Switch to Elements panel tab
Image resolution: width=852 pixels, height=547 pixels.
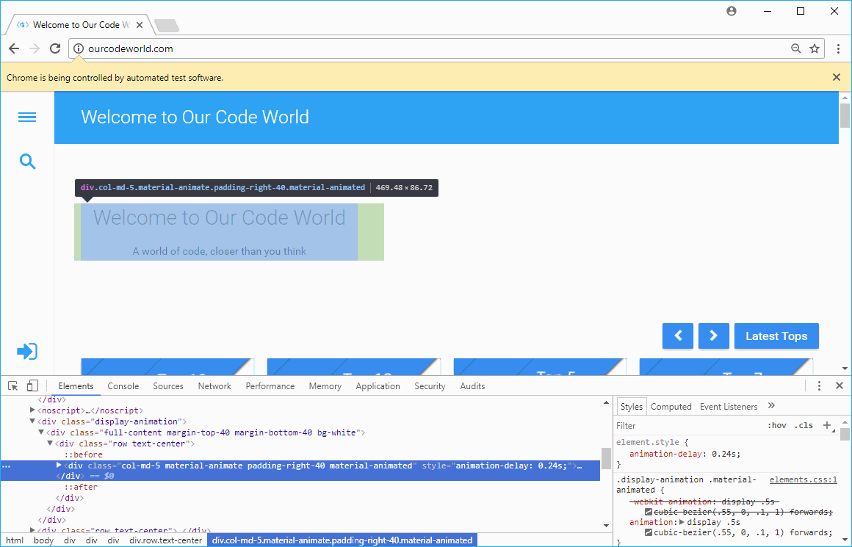[x=76, y=386]
